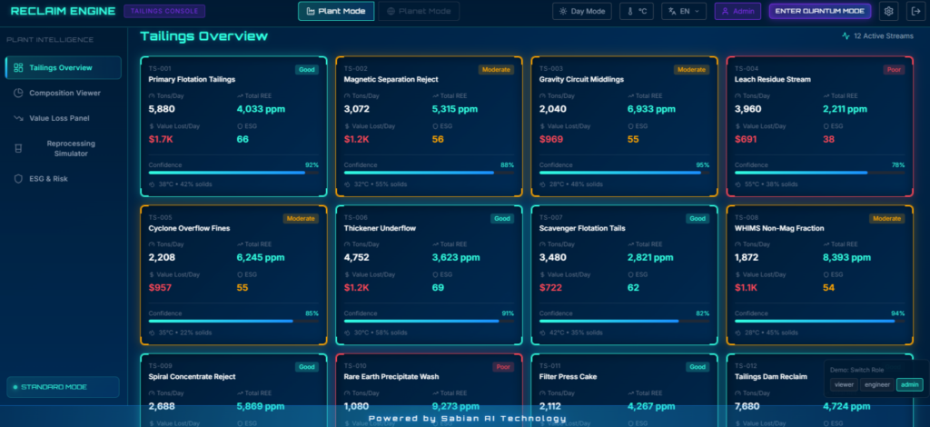Click the Tailings Overview grid icon
Image resolution: width=930 pixels, height=427 pixels.
(x=19, y=67)
